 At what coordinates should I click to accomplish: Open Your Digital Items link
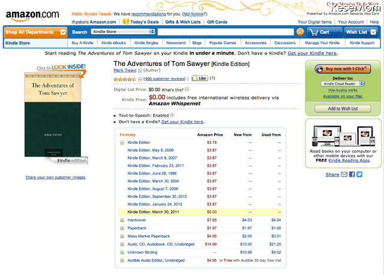314,22
